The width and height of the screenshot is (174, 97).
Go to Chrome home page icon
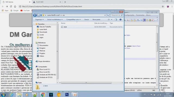pyautogui.click(x=15, y=6)
